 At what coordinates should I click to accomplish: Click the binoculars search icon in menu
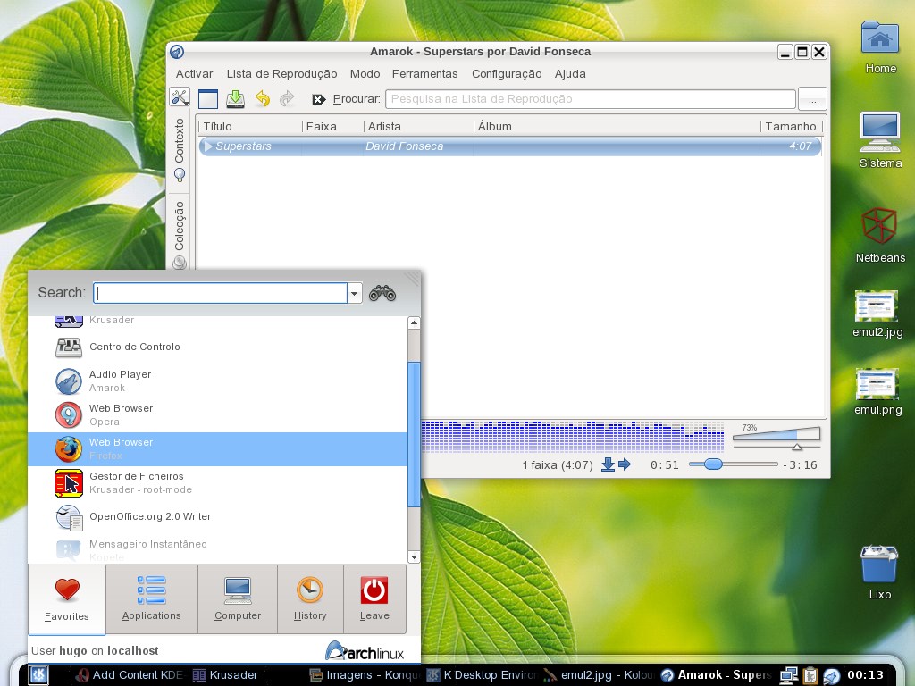point(382,292)
